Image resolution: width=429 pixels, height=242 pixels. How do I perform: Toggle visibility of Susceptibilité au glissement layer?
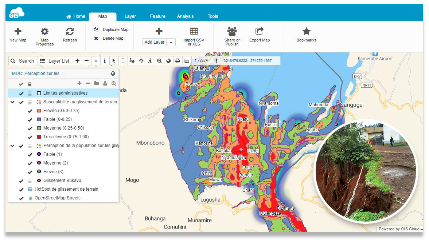click(21, 102)
